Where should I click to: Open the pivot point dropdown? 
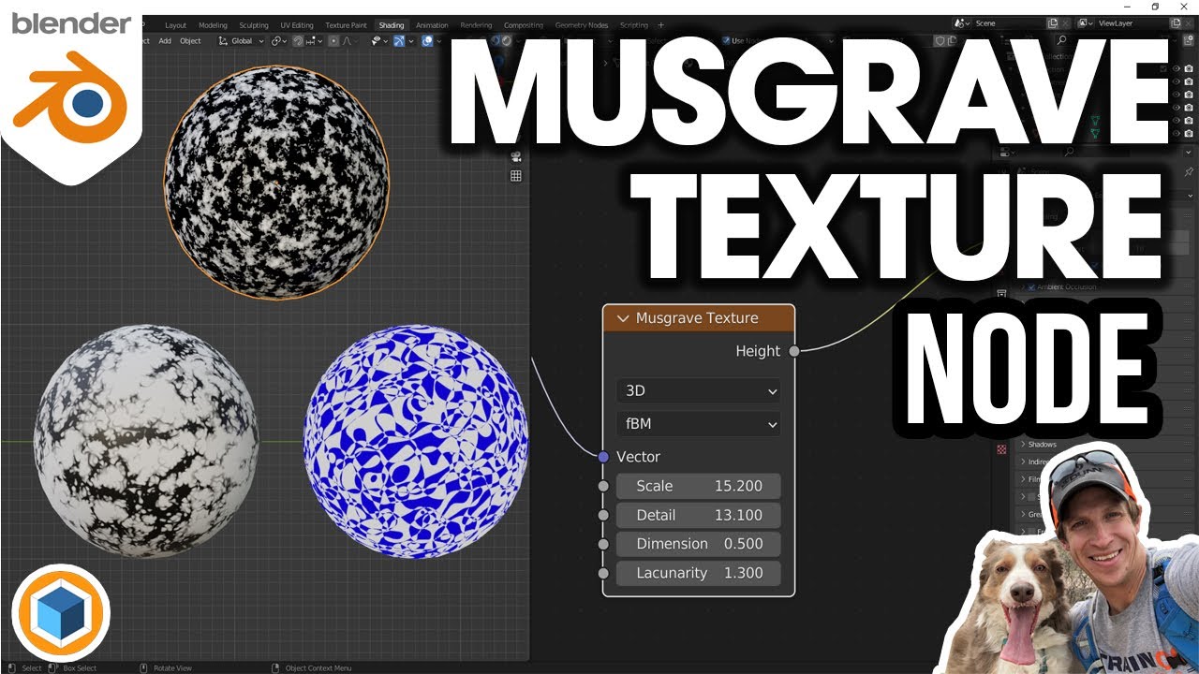click(x=278, y=40)
